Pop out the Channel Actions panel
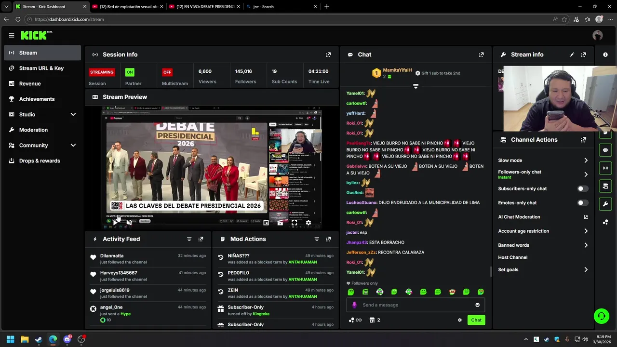617x347 pixels. click(583, 140)
